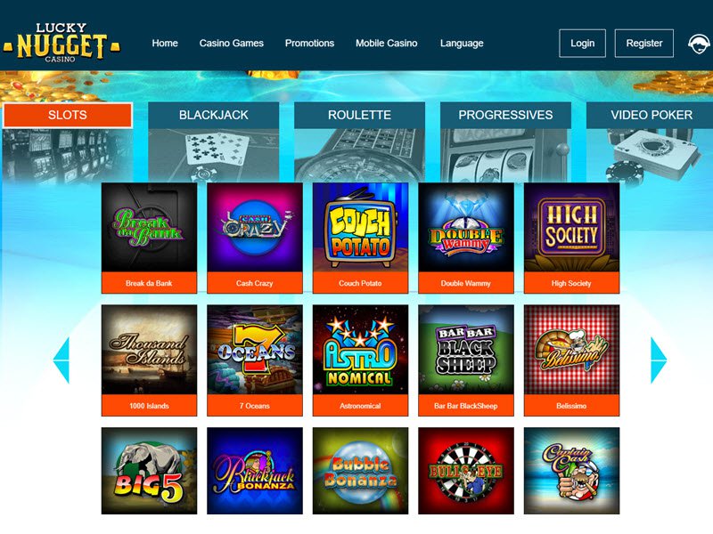Launch the Bubble Bonanza game
713x534 pixels.
pyautogui.click(x=360, y=471)
